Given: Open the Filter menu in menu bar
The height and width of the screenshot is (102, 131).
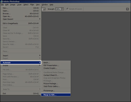Looking at the screenshot, I should [x=32, y=5].
